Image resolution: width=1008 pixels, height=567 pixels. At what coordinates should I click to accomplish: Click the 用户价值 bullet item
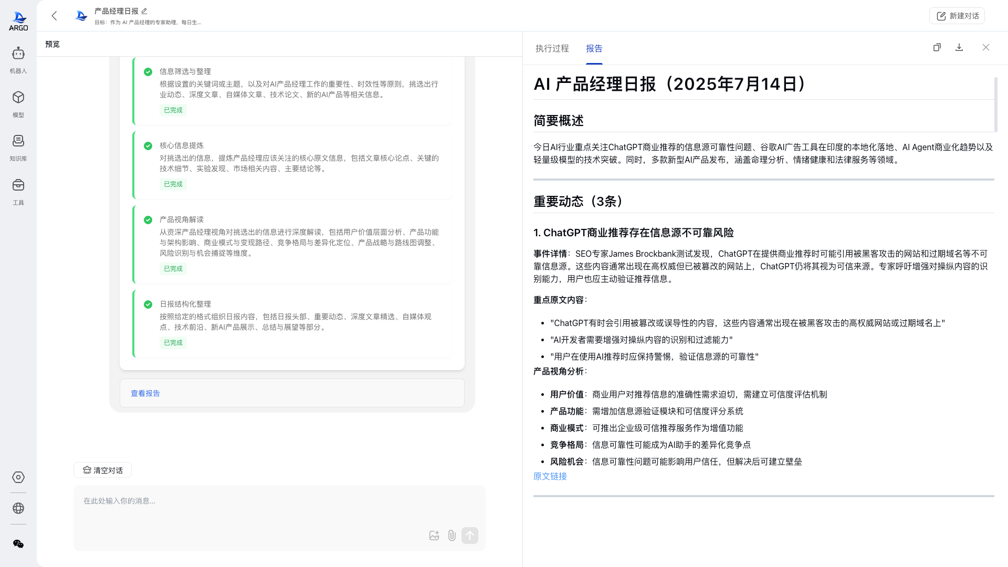click(x=689, y=394)
